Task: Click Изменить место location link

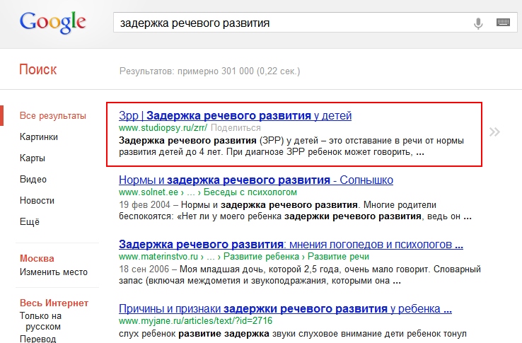Action: click(x=54, y=272)
